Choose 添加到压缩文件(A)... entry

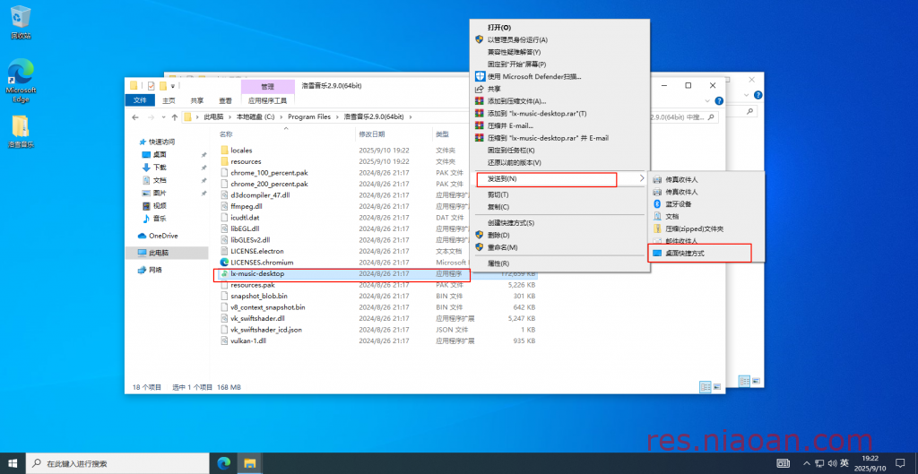click(x=516, y=100)
